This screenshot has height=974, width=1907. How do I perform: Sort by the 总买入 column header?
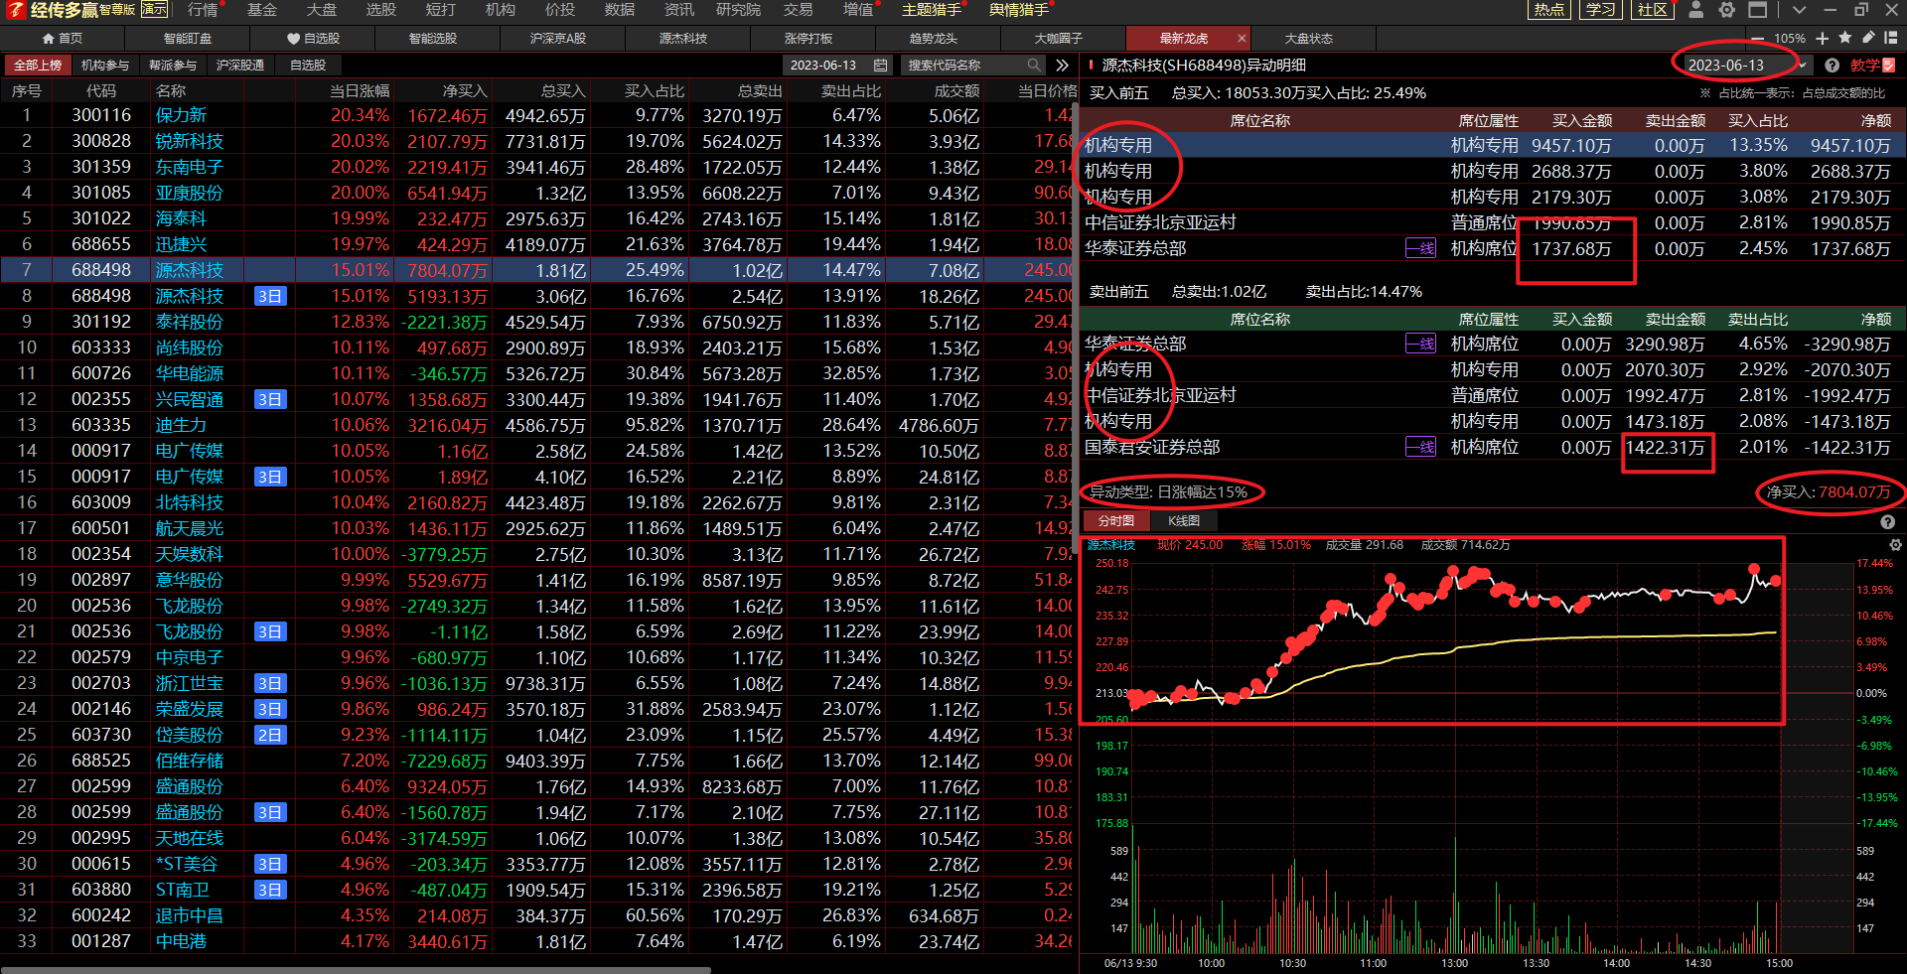(562, 90)
